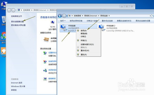The width and height of the screenshot is (154, 95).
Task: Click the control panel icon in the back window's address bar
Action: 19,10
